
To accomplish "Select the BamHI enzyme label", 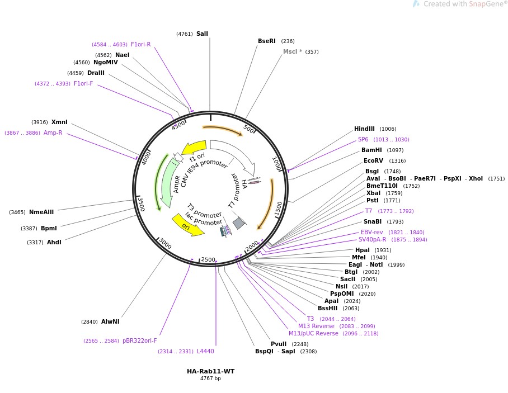I will click(x=371, y=150).
